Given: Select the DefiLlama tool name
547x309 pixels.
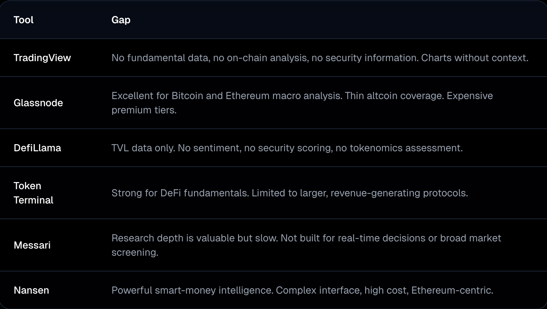Looking at the screenshot, I should 37,148.
